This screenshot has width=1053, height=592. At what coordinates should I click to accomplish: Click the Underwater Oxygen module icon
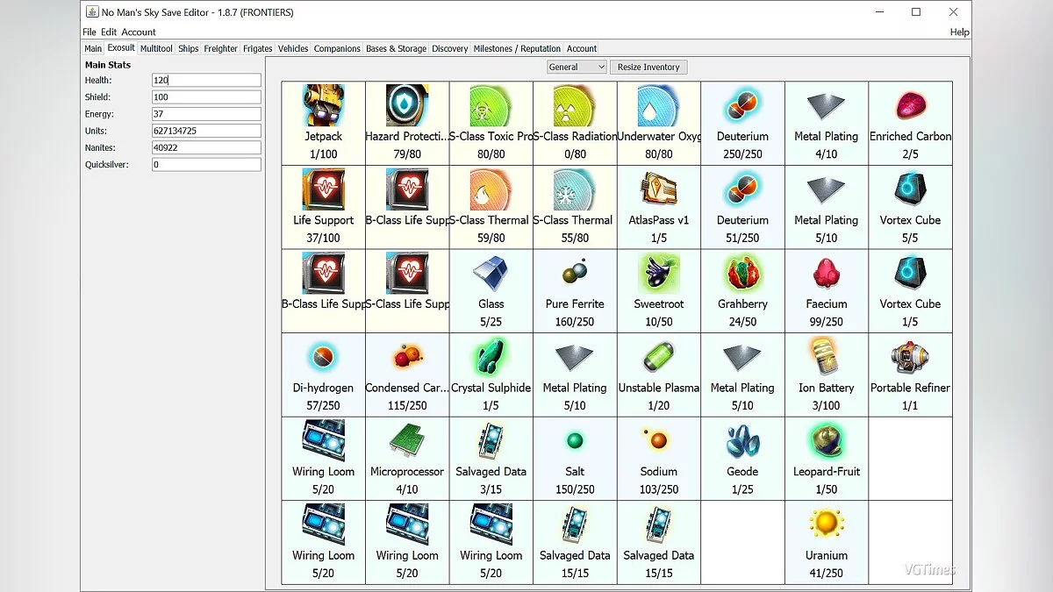point(659,106)
